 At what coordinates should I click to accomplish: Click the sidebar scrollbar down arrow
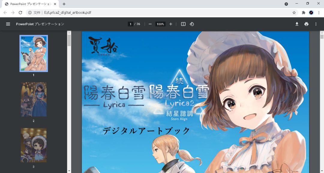click(x=69, y=171)
